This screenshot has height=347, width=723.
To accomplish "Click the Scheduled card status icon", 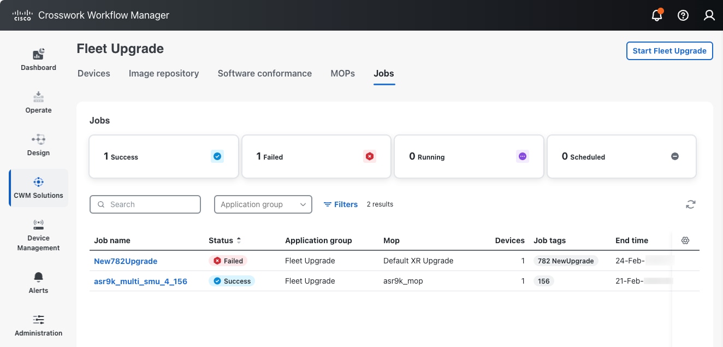I will point(675,156).
